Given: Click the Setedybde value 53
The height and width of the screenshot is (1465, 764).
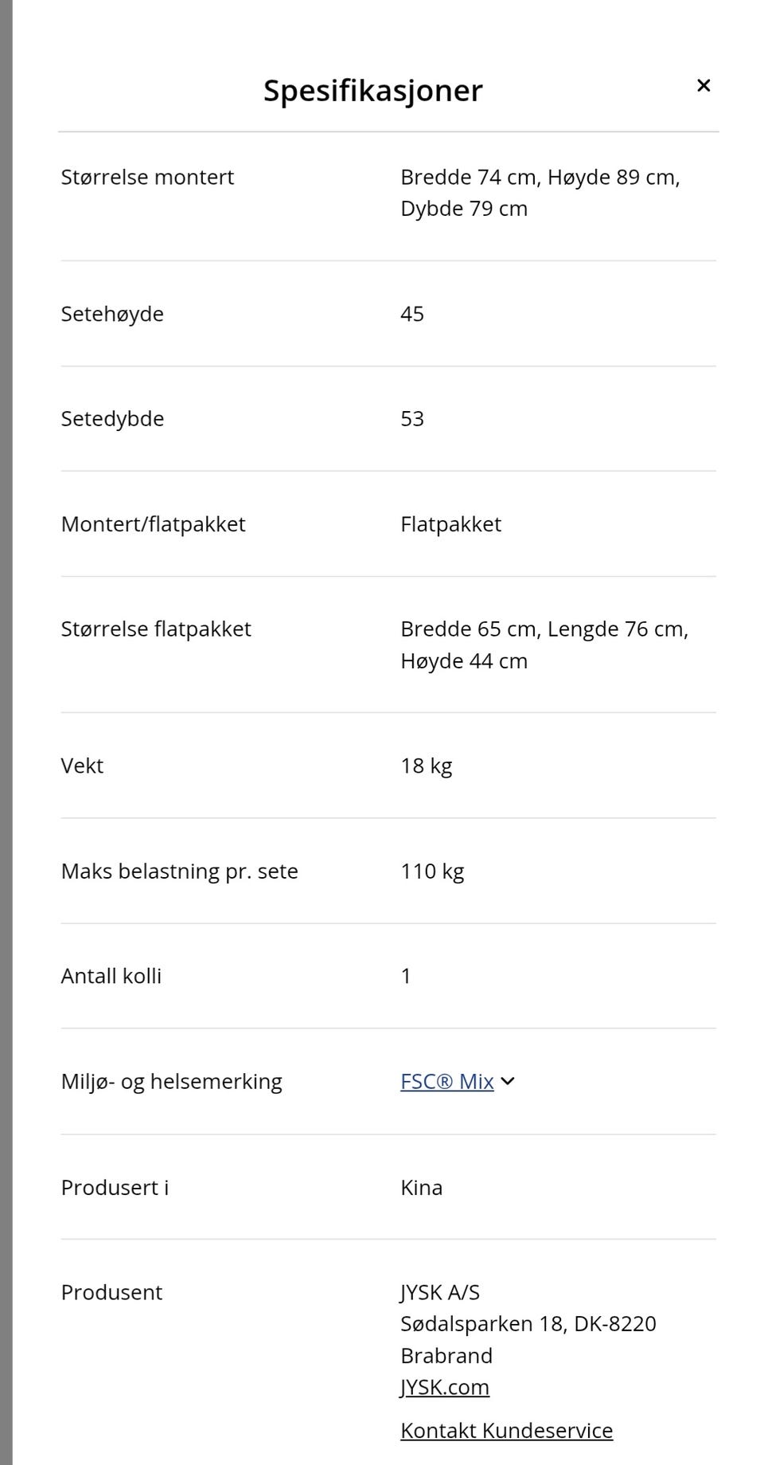Looking at the screenshot, I should 412,419.
